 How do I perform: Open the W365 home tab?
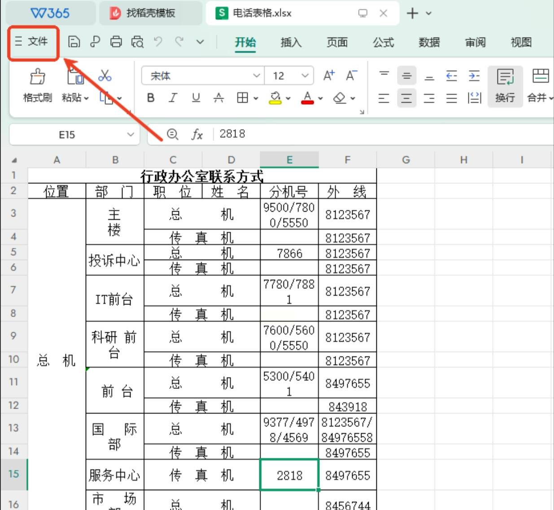51,13
